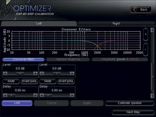Increase second Level with right arrow
The width and height of the screenshot is (156, 117).
pyautogui.click(x=72, y=73)
